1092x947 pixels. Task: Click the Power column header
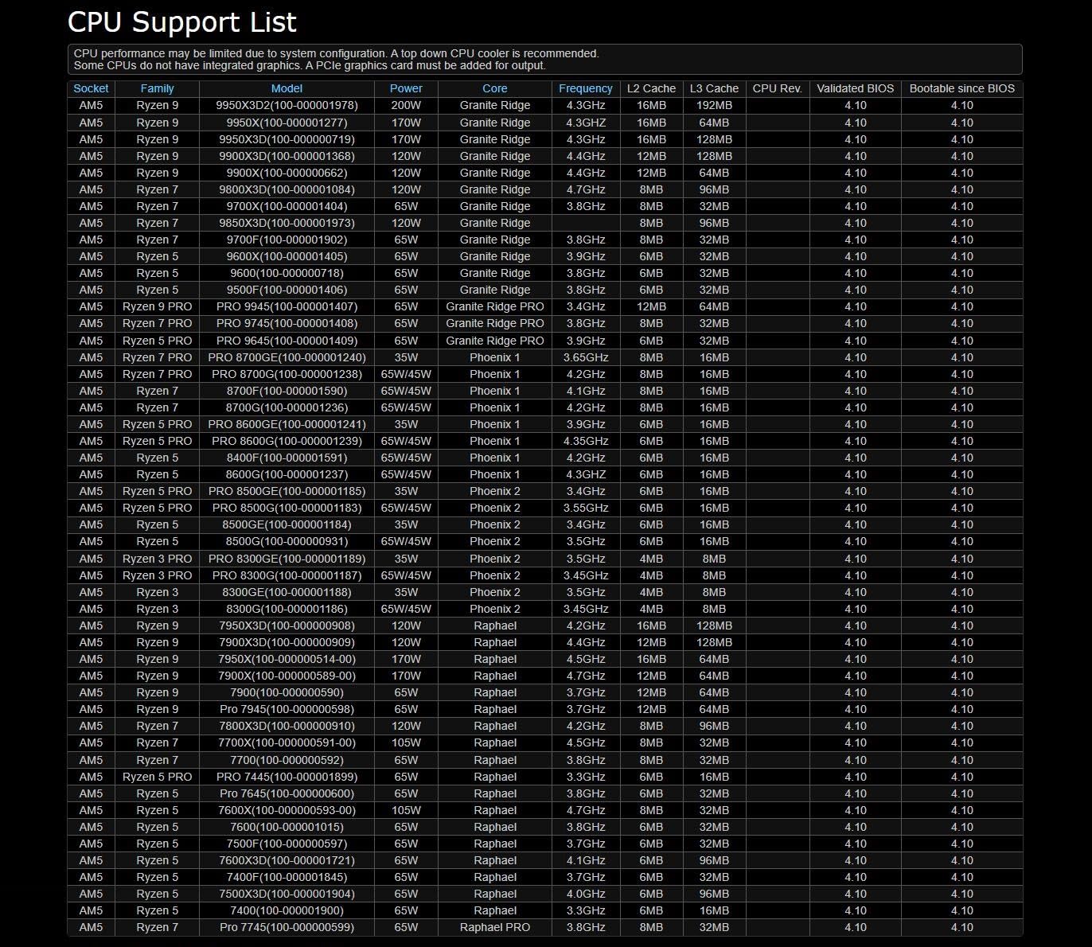coord(406,88)
